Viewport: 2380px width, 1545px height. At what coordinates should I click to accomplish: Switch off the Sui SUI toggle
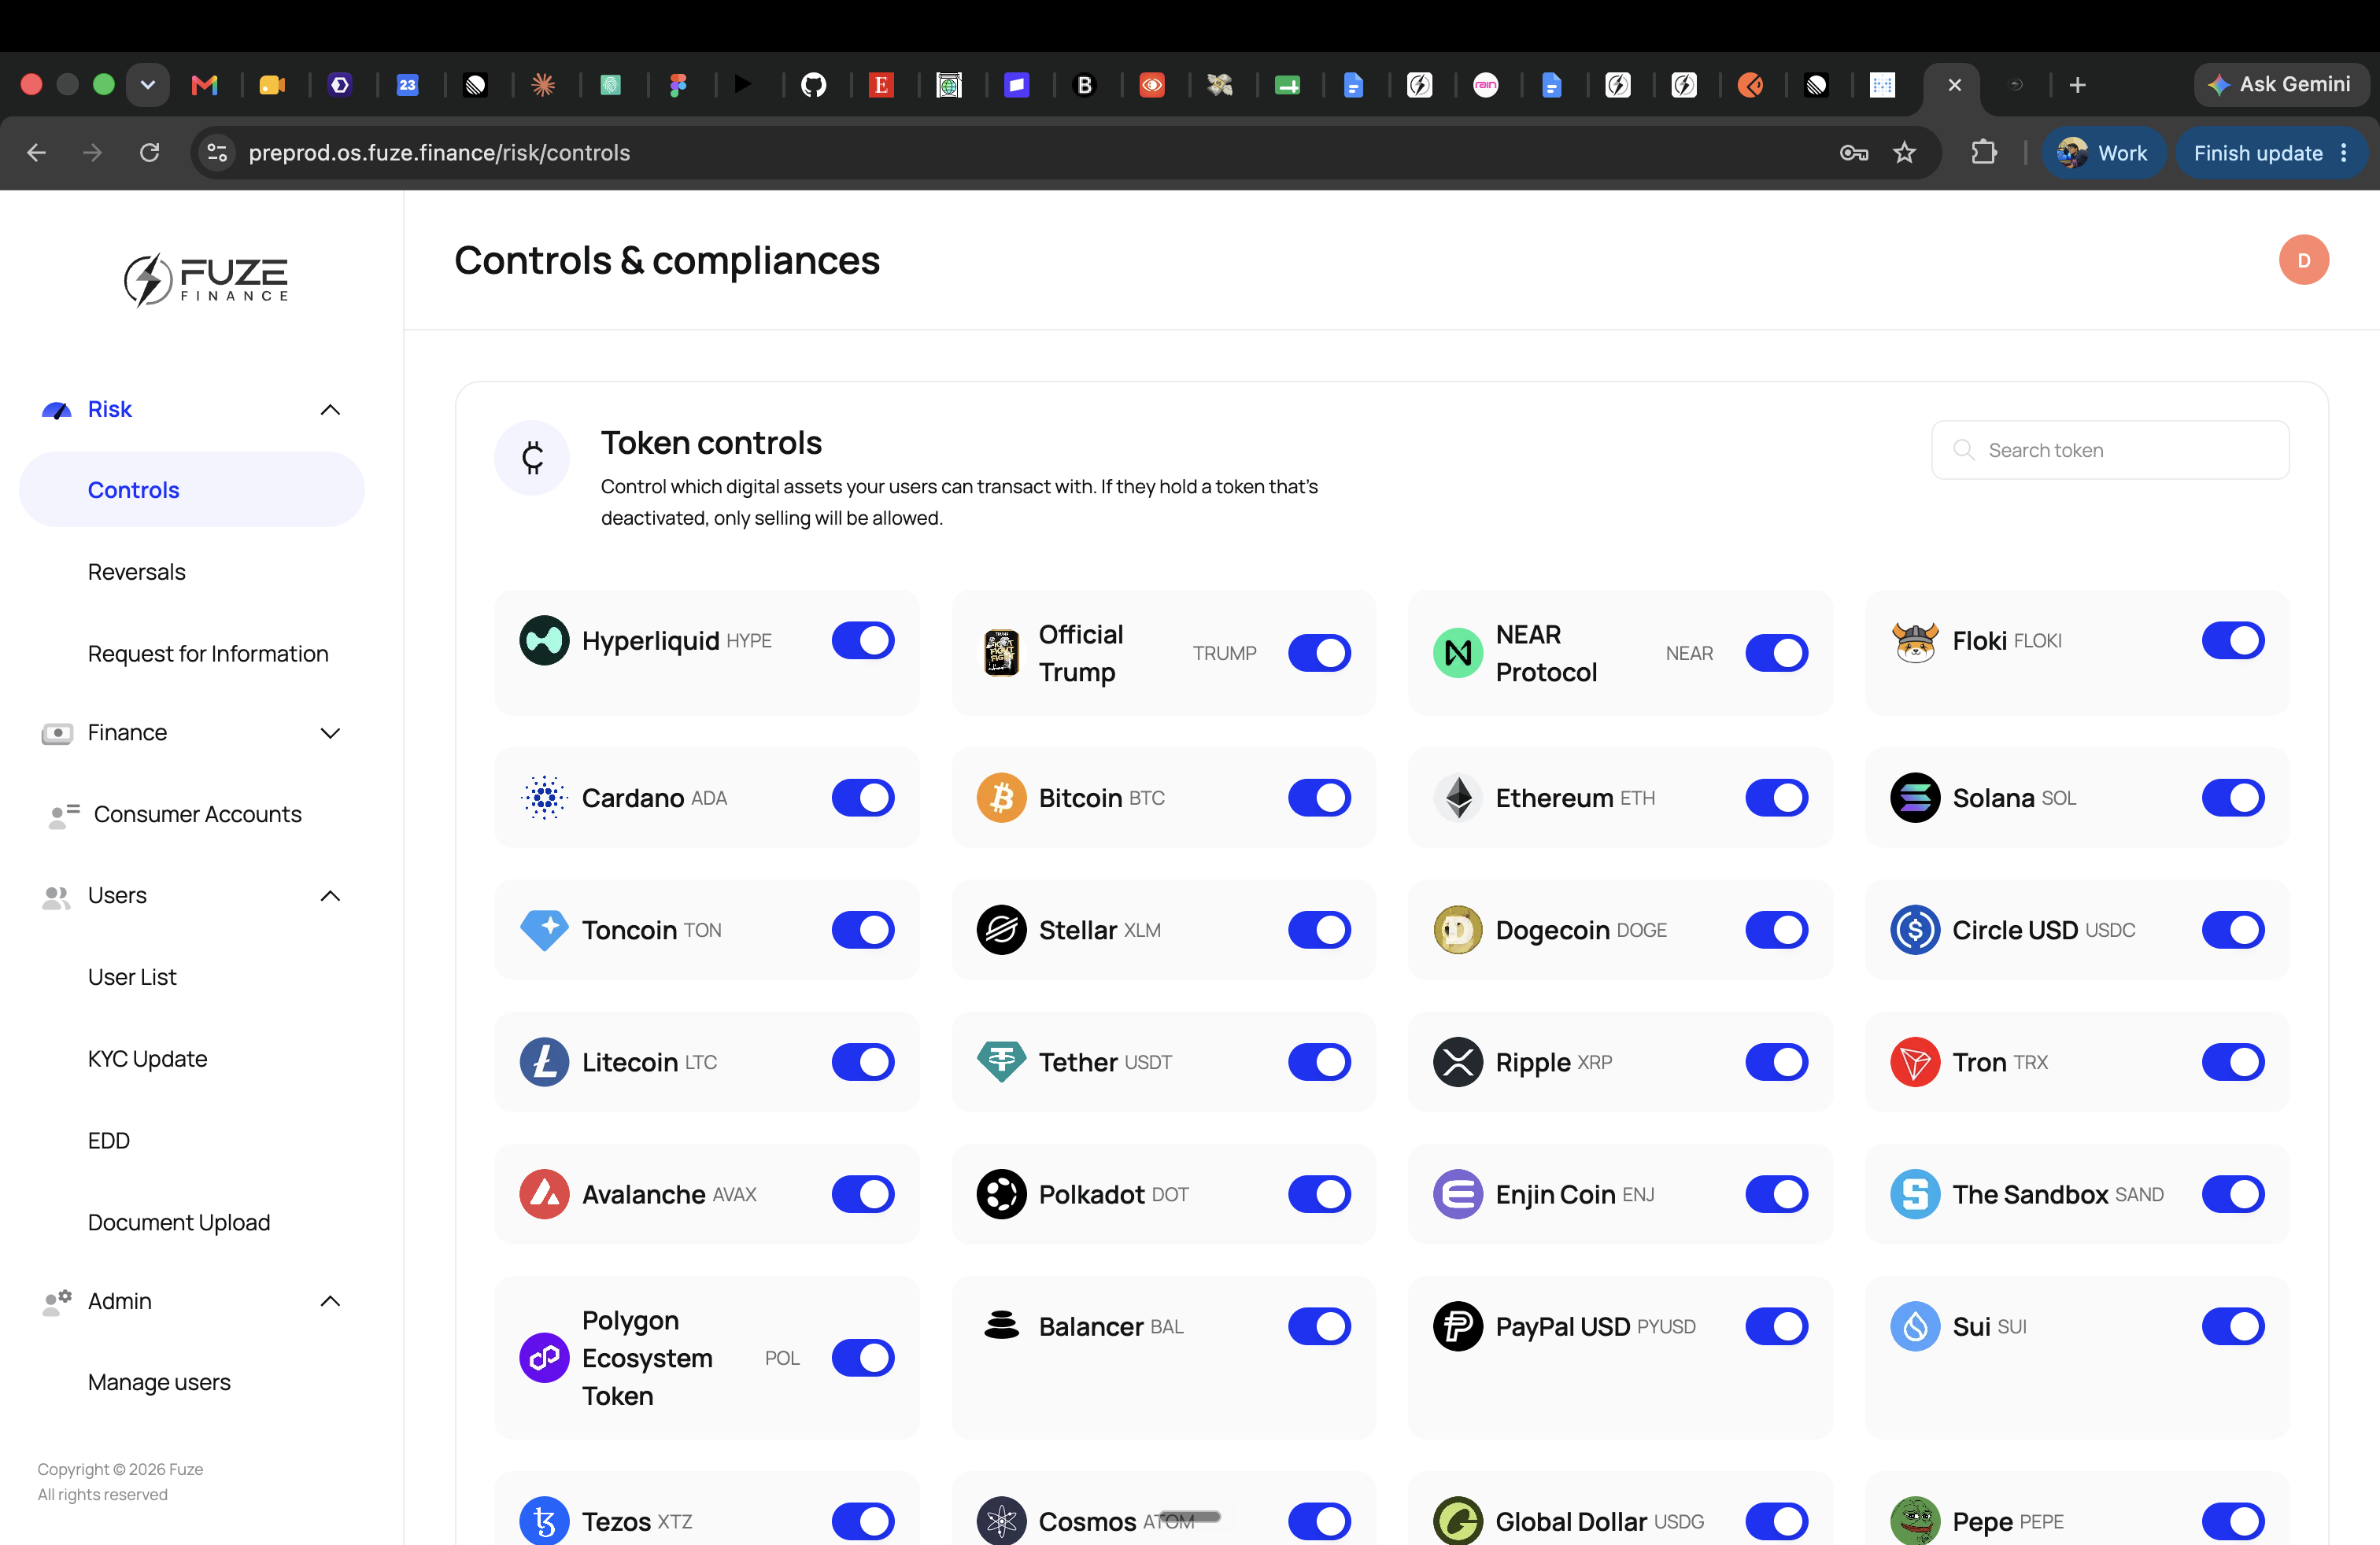pos(2233,1326)
